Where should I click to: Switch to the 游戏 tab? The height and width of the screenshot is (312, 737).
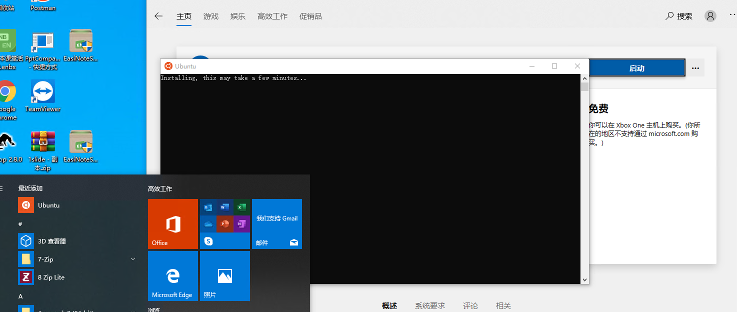tap(211, 16)
